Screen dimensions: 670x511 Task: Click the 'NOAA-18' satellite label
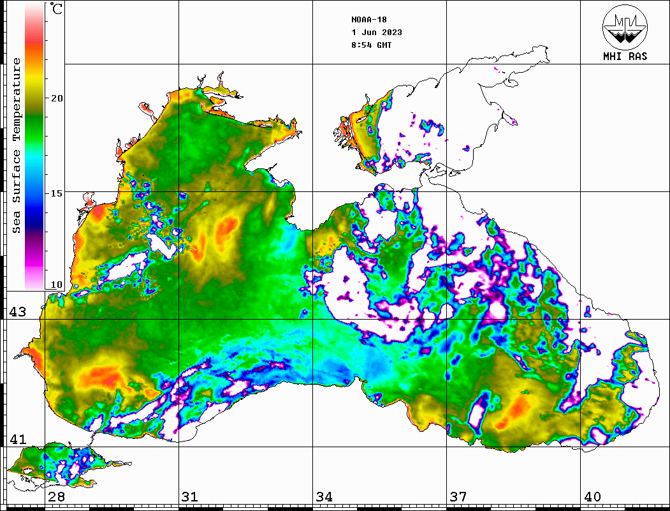pyautogui.click(x=369, y=20)
